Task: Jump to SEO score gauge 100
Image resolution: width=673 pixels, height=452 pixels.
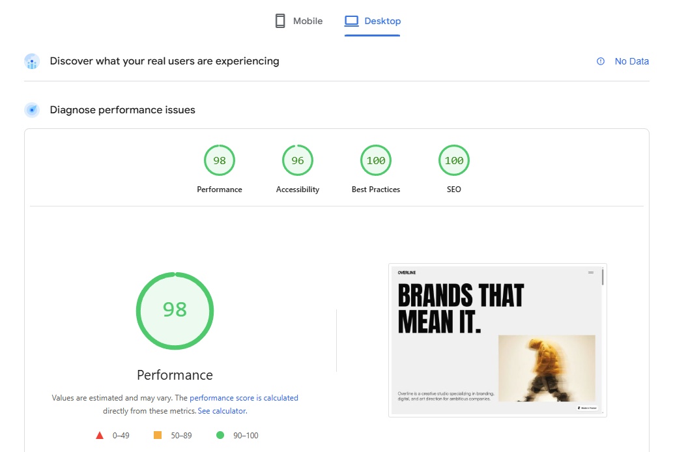Action: coord(453,160)
